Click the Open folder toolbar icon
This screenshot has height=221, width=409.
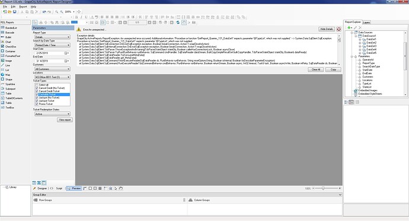9,12
